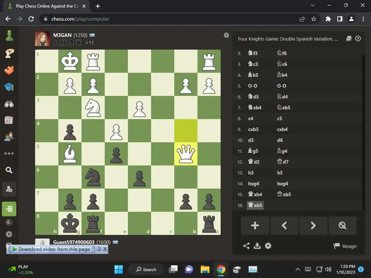
Task: Share this page icon in address bar
Action: coord(302,19)
